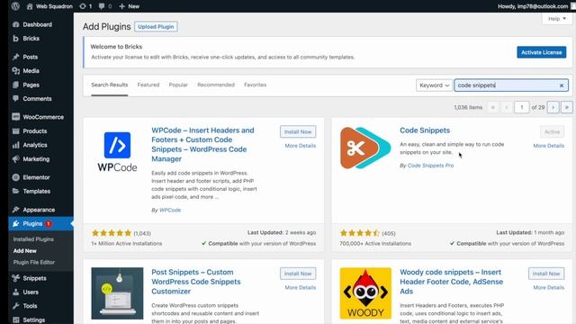
Task: Open Add New submenu item
Action: pos(24,251)
